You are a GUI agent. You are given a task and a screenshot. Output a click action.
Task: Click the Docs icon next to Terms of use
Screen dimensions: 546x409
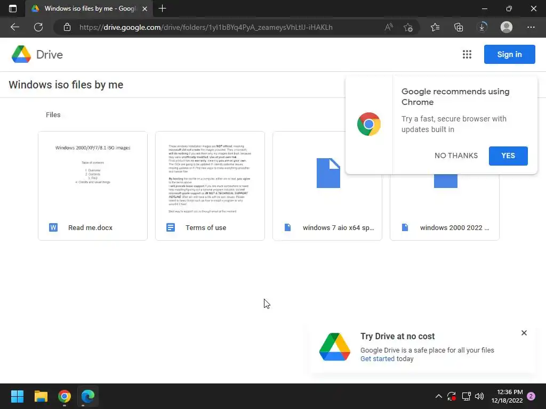[x=171, y=227]
